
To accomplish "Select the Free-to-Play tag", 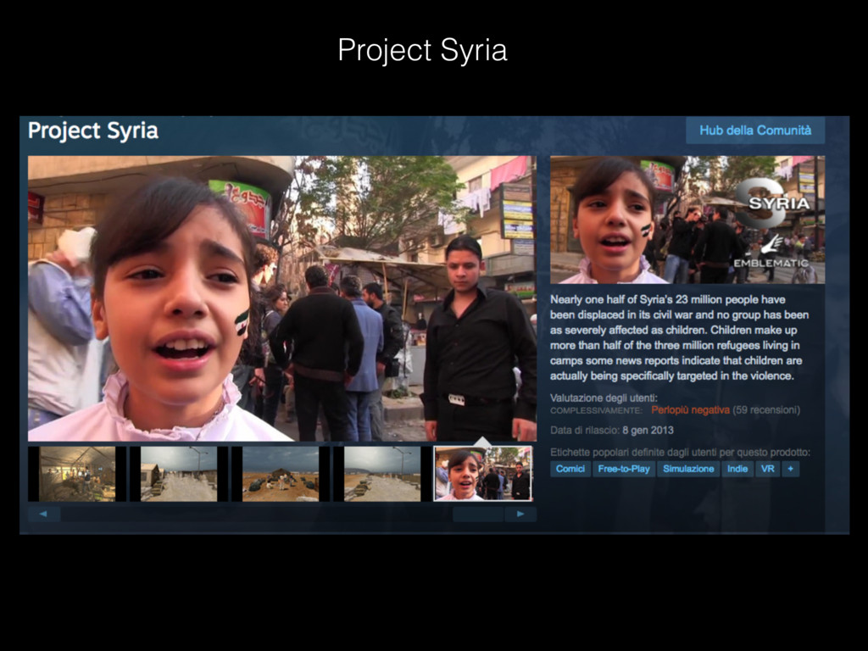I will [624, 469].
